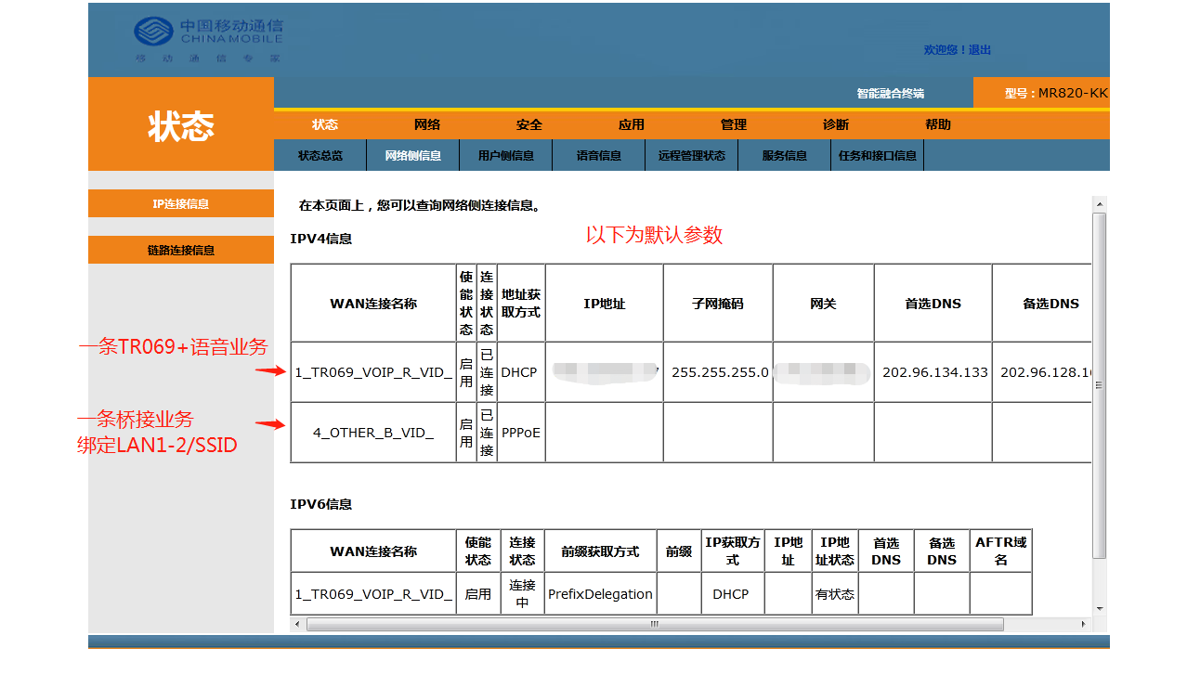The width and height of the screenshot is (1187, 674).
Task: Open the 任务和接口信息 tab
Action: pyautogui.click(x=878, y=156)
